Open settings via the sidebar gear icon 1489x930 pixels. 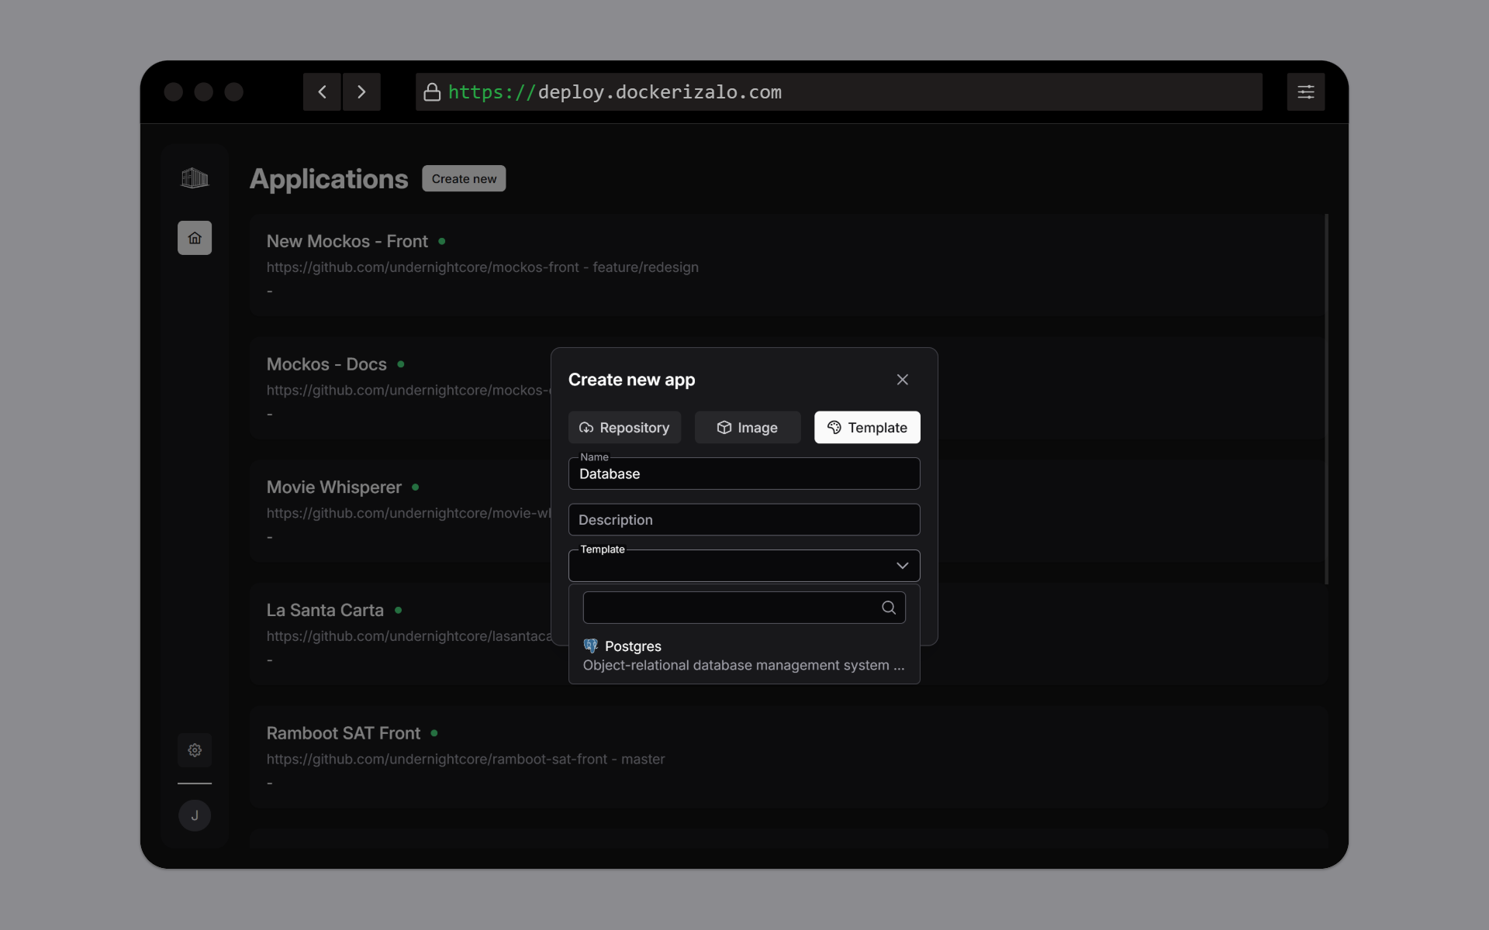[x=195, y=750]
